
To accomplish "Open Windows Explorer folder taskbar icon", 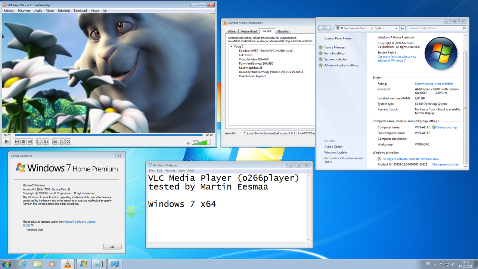I will (37, 264).
